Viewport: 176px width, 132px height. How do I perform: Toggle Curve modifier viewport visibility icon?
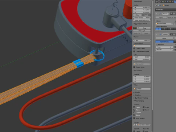174,14
